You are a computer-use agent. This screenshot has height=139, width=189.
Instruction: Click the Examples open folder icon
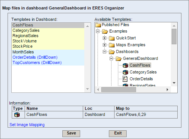tap(105, 31)
